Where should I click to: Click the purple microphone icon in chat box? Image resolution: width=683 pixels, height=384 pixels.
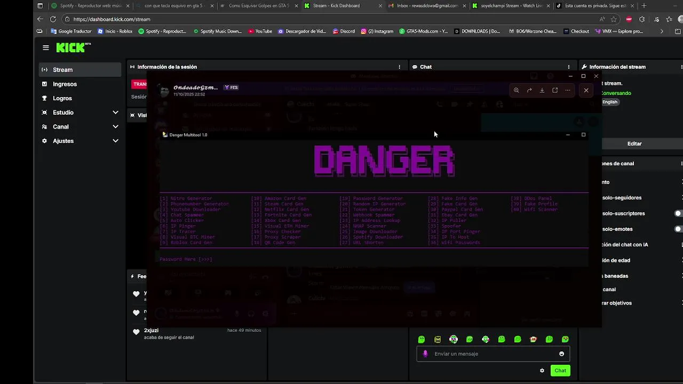[x=425, y=354]
